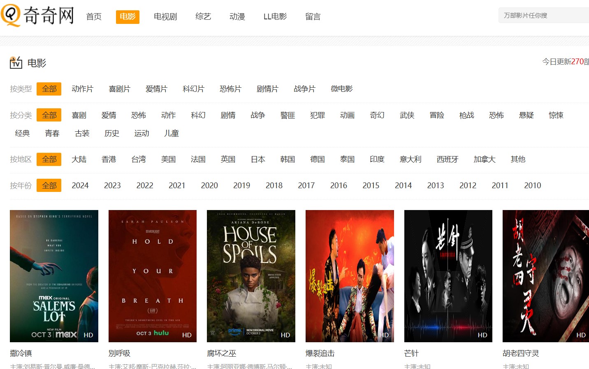Choose the 悬疑 category filter

pos(526,115)
